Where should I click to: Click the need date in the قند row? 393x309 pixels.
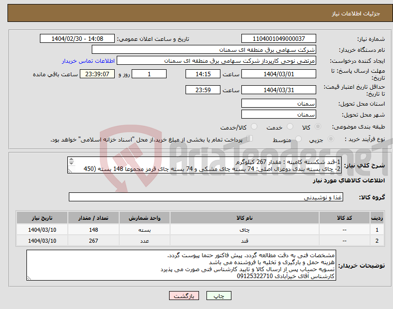(x=42, y=241)
